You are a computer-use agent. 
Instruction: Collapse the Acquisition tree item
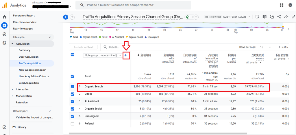[x=12, y=44]
